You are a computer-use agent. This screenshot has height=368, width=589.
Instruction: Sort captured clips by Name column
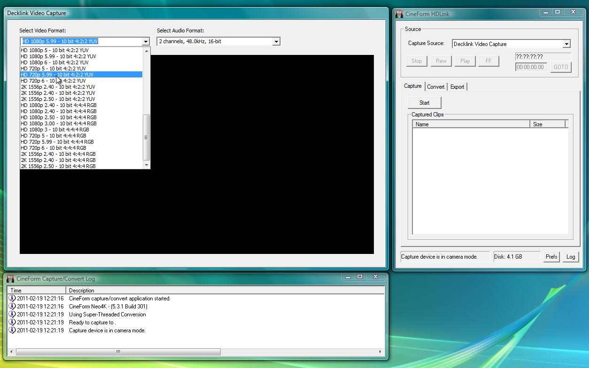[471, 124]
